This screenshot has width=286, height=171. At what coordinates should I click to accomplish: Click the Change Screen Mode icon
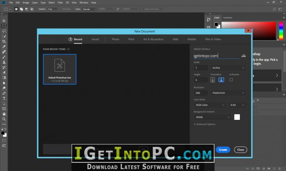click(x=4, y=146)
